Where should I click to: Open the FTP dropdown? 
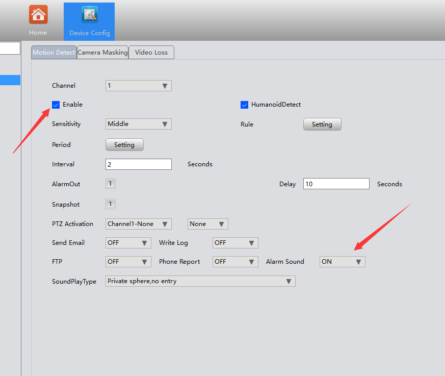tap(128, 262)
